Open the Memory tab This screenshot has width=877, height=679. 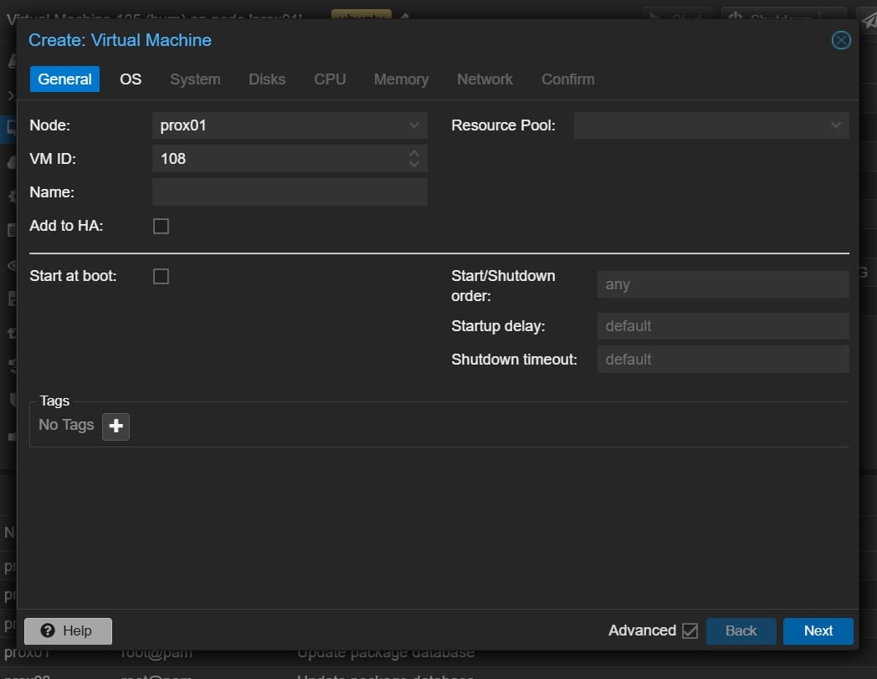401,79
